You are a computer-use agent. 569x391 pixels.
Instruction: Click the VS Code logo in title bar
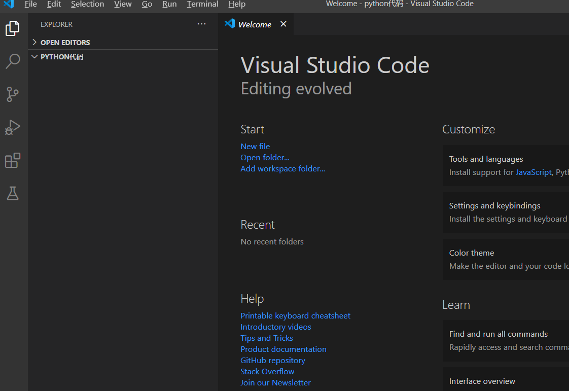[x=9, y=4]
